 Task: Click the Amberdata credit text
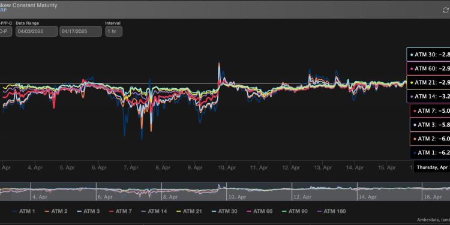(433, 220)
